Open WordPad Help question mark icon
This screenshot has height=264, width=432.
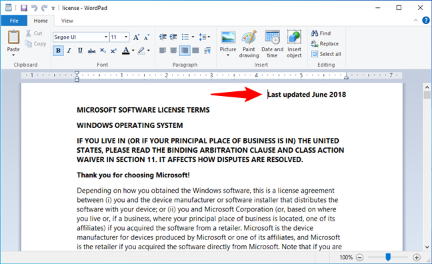tap(426, 21)
